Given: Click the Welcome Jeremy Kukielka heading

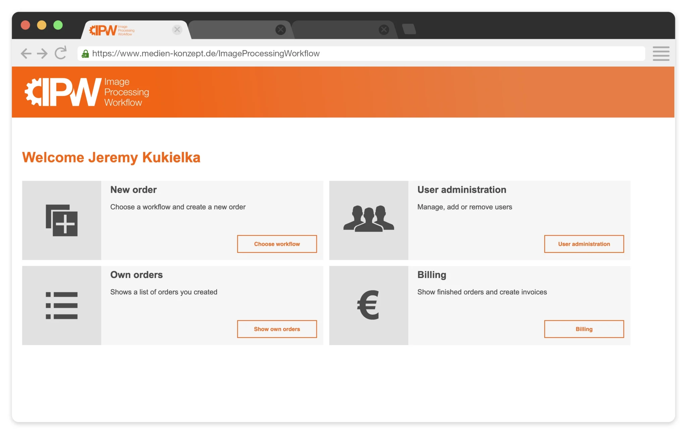Looking at the screenshot, I should click(111, 158).
